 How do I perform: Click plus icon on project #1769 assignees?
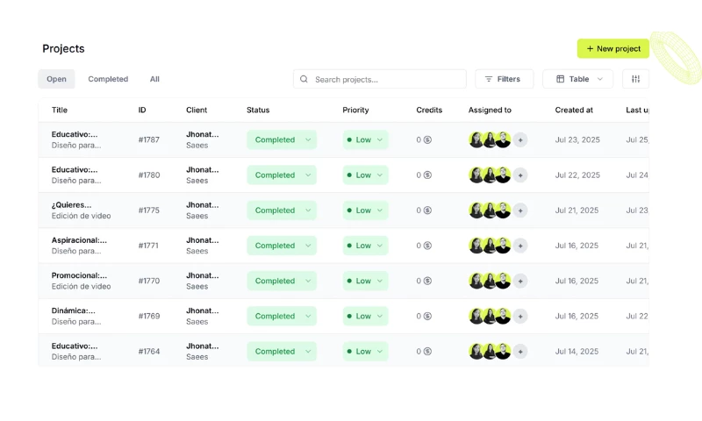[520, 316]
